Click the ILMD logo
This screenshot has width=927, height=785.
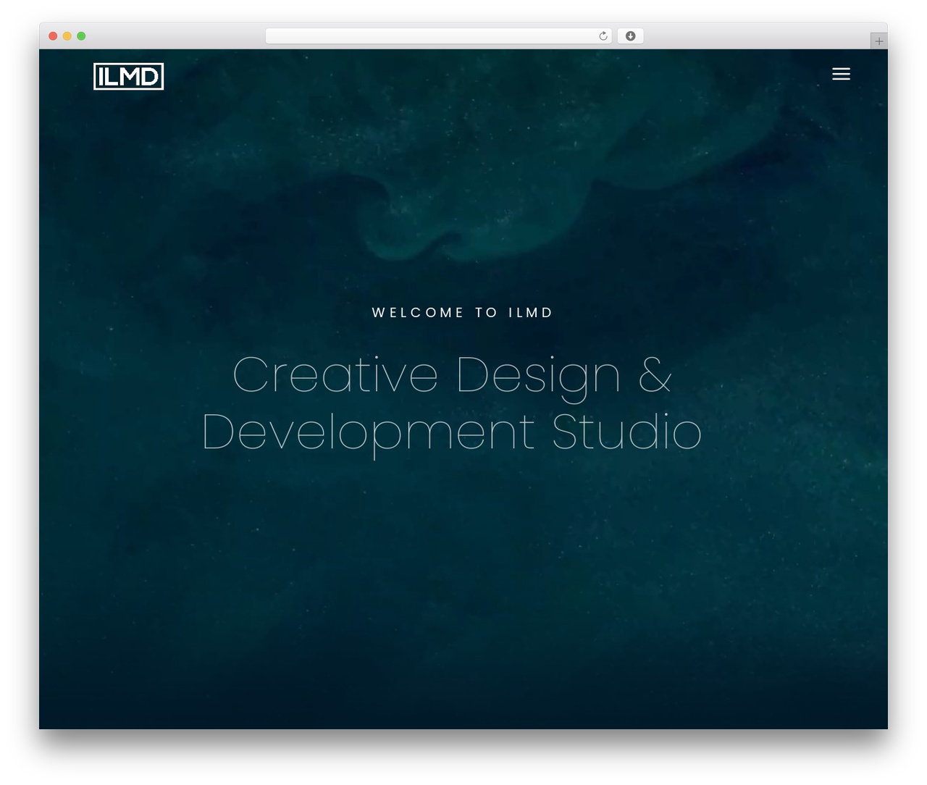[x=129, y=76]
